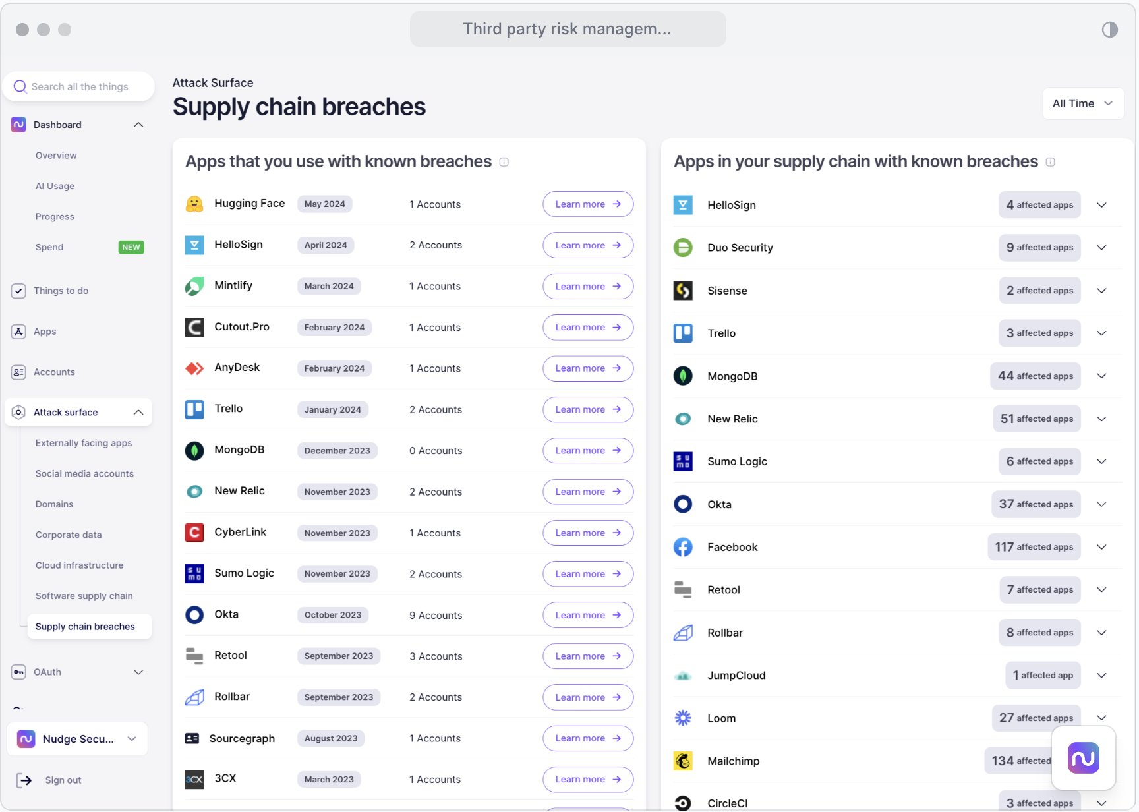Click the Third party risk management address bar
Viewport: 1139px width, 812px height.
click(568, 29)
